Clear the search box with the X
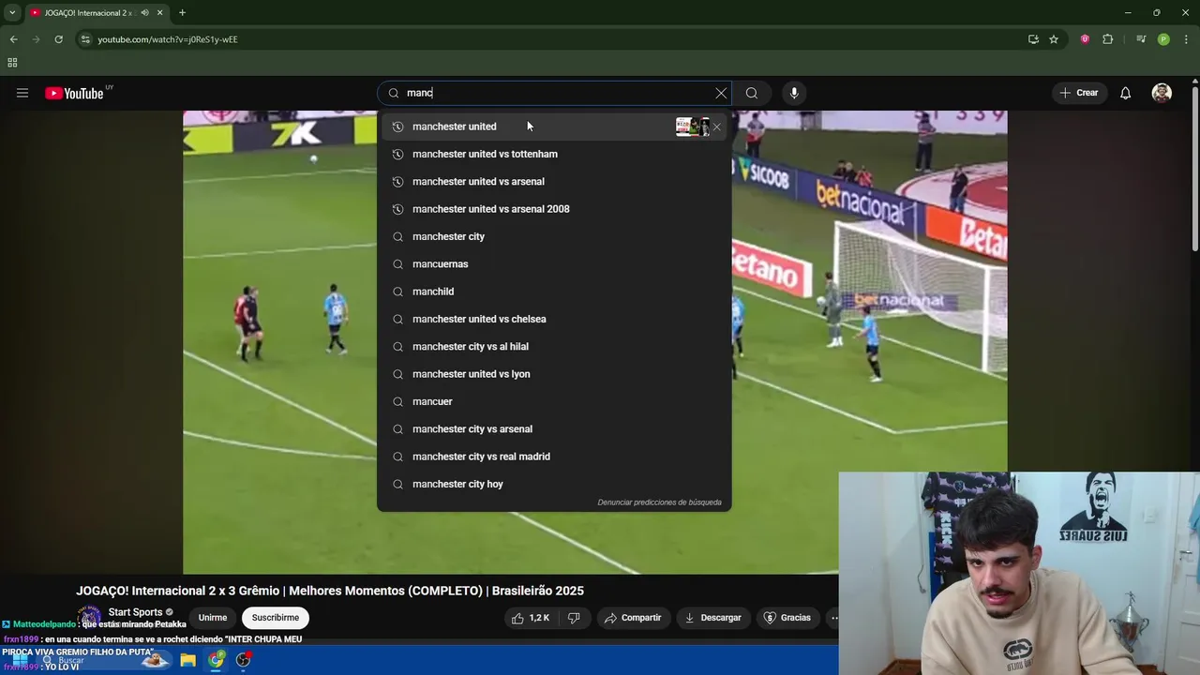Screen dimensions: 1200x675 721,93
